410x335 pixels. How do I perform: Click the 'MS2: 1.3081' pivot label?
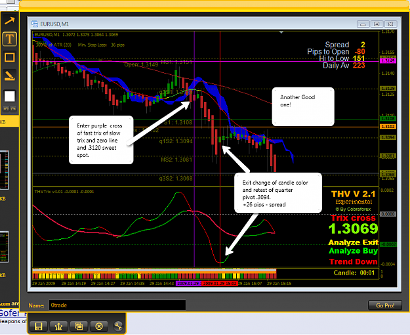click(x=176, y=160)
